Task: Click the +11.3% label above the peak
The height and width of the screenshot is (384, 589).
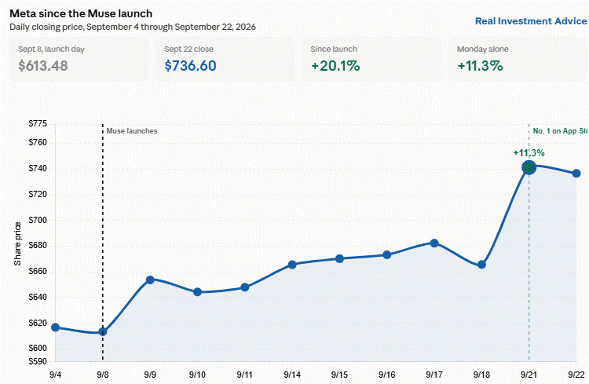Action: click(x=529, y=153)
